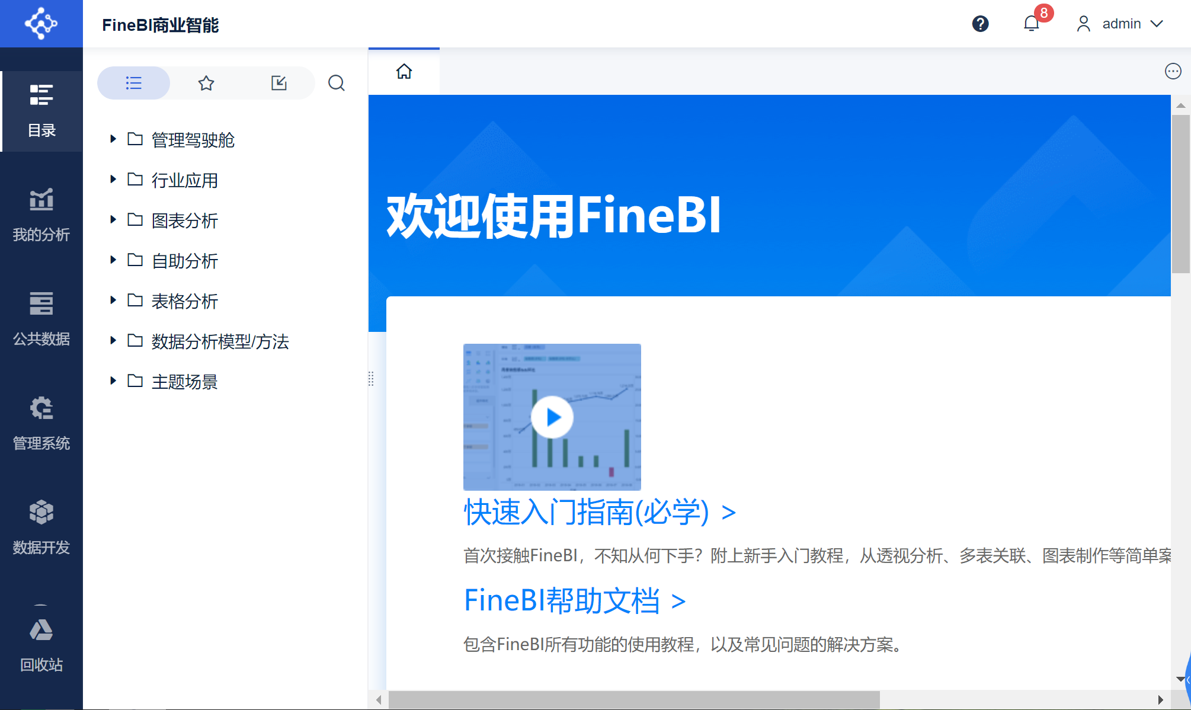Viewport: 1191px width, 710px height.
Task: Open the 回收站 recycle bin
Action: click(41, 645)
